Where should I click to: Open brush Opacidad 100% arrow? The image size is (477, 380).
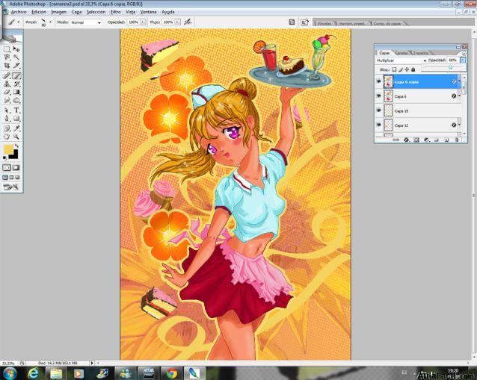tap(143, 22)
